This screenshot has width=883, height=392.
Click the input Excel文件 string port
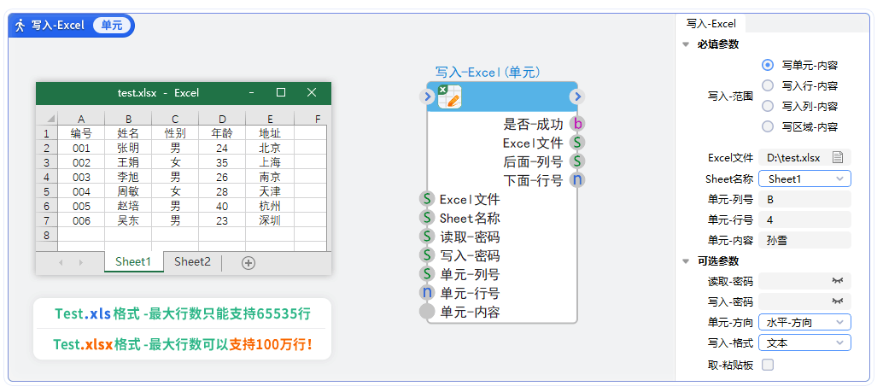(x=427, y=199)
